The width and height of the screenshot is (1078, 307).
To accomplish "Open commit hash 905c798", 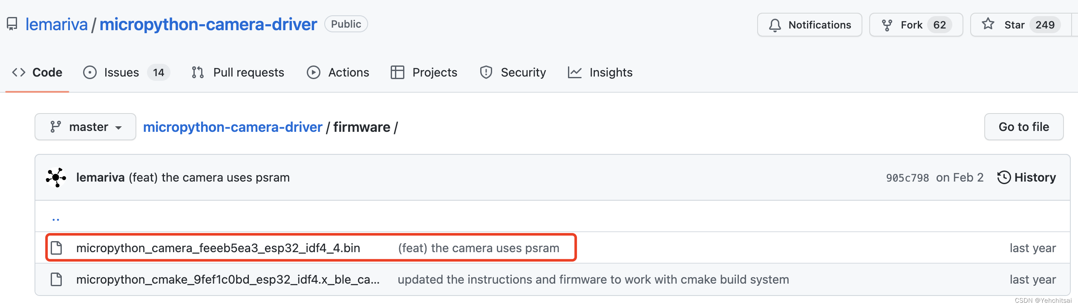I will pos(907,178).
